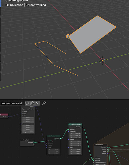Click Geometry output socket of Set Position
The height and width of the screenshot is (165, 129).
61,139
